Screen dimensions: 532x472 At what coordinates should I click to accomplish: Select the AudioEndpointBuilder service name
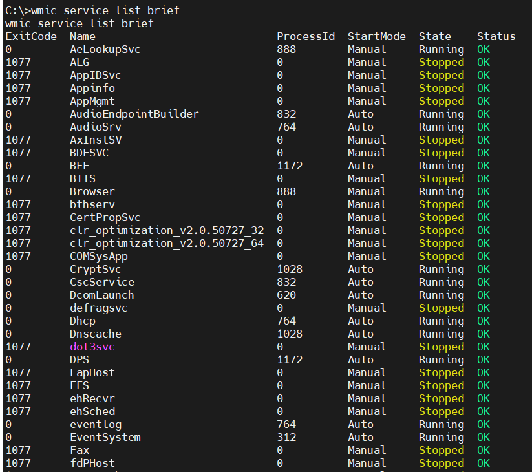[134, 114]
